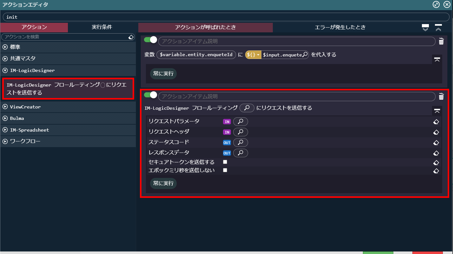Erase the セキュアトークンを送信する setting
Viewport: 453px width, 254px height.
point(436,162)
